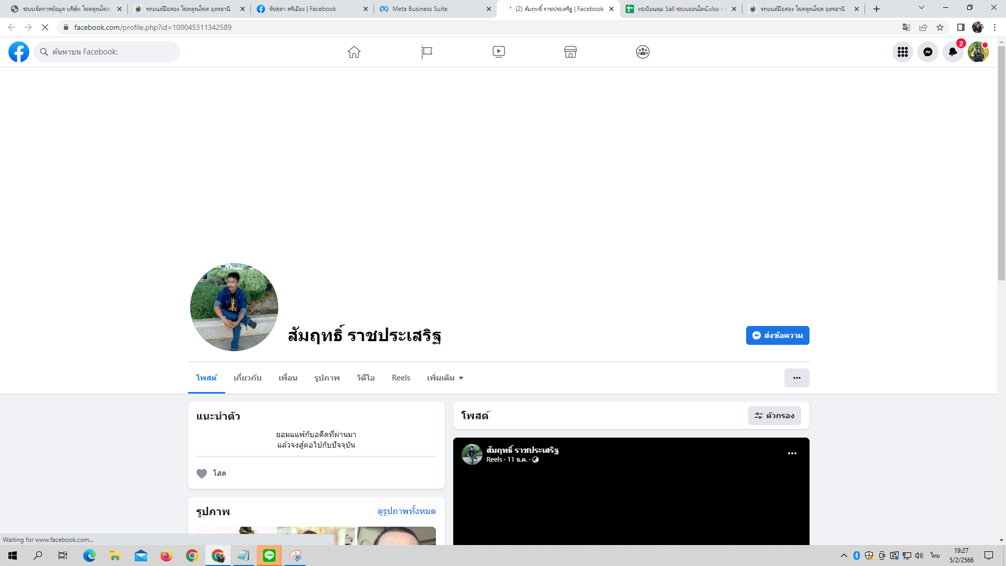Open the reel post three-dot menu
The image size is (1006, 566).
click(792, 453)
